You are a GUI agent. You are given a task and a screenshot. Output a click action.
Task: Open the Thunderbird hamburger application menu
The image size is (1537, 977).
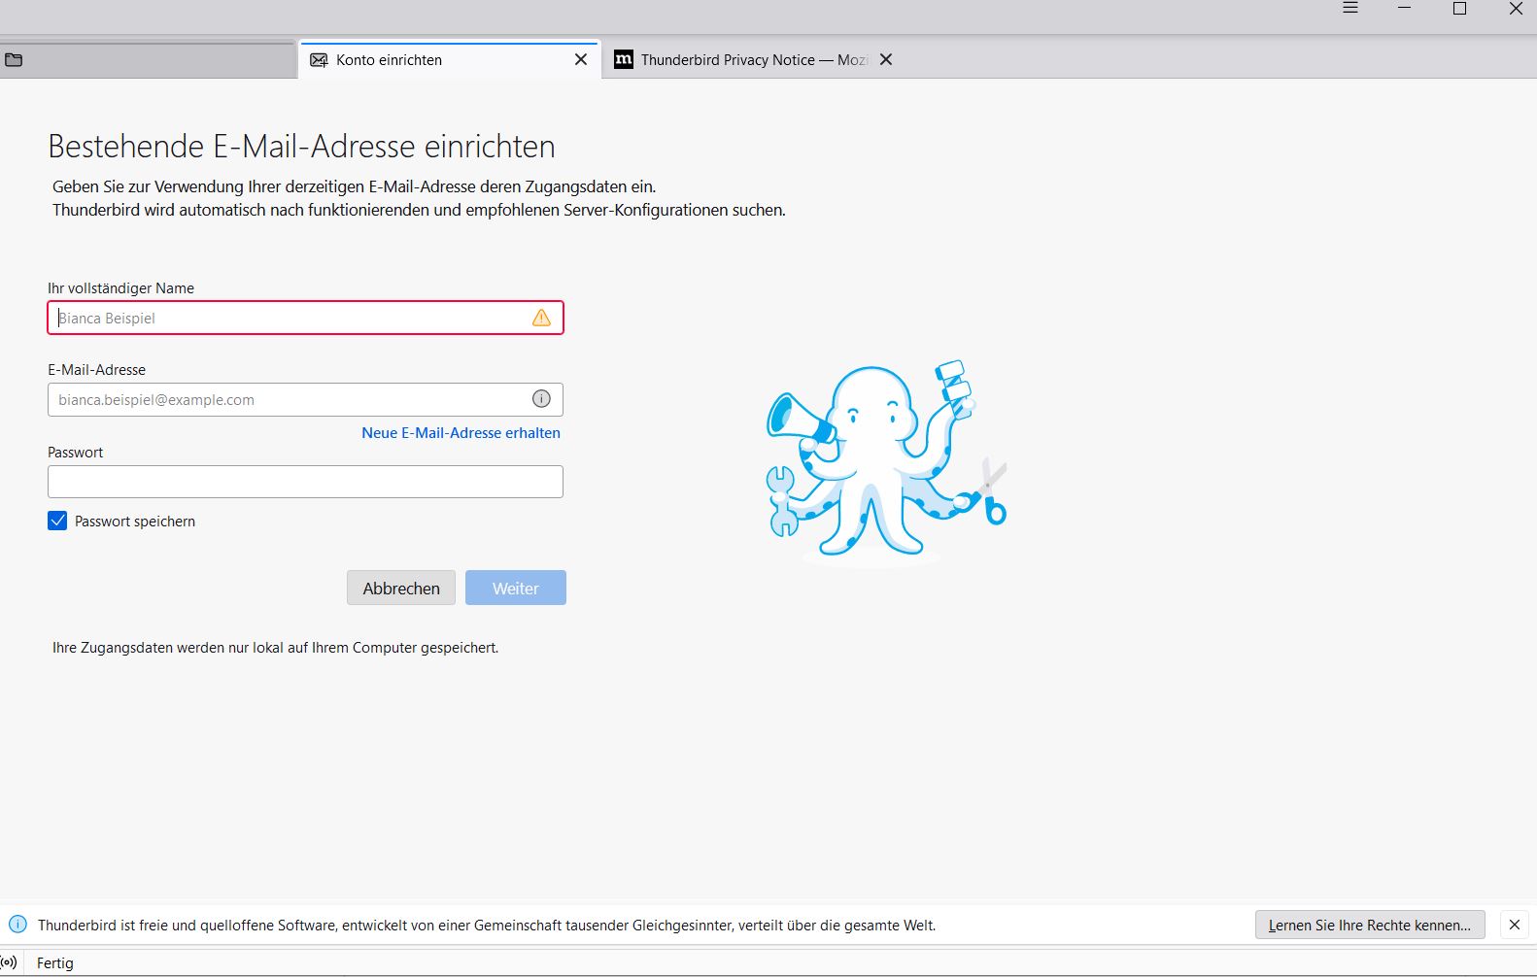coord(1350,8)
